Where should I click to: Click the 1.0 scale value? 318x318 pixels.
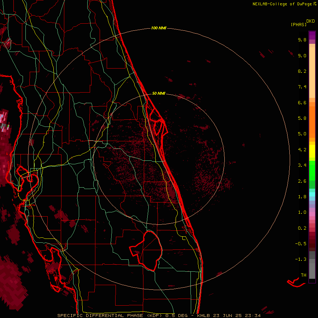[x=302, y=212]
